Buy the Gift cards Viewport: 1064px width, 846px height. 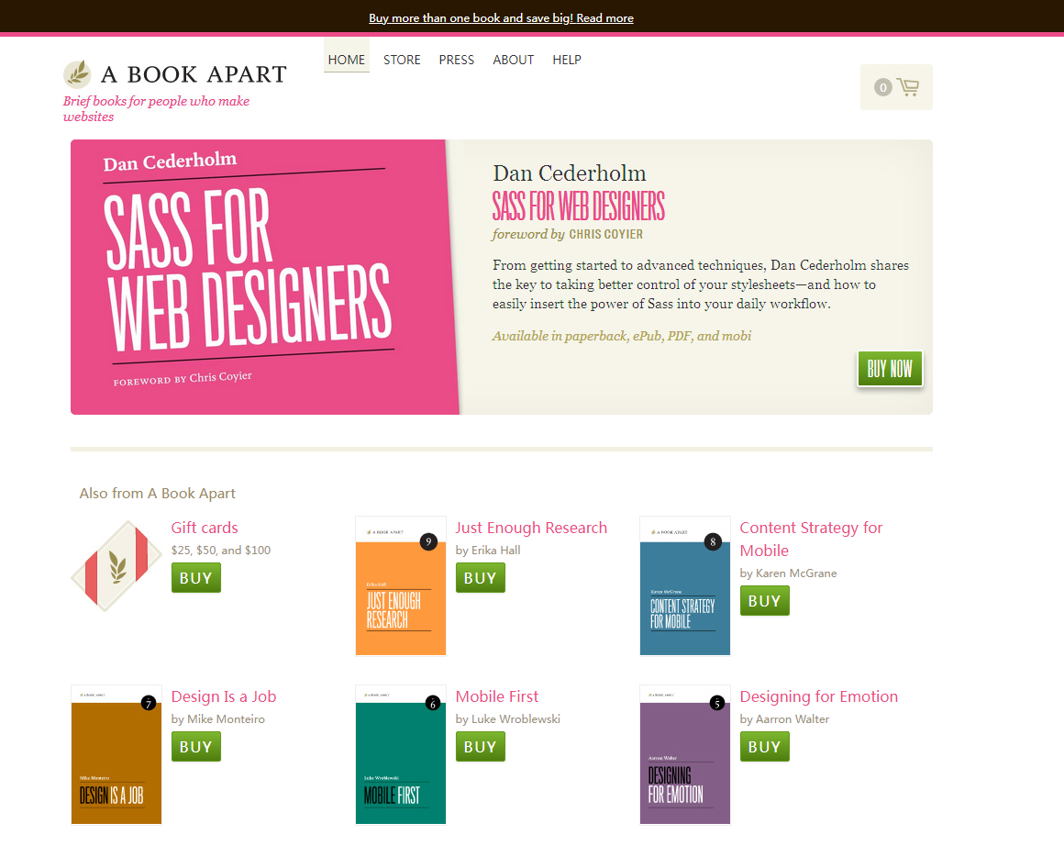point(196,578)
